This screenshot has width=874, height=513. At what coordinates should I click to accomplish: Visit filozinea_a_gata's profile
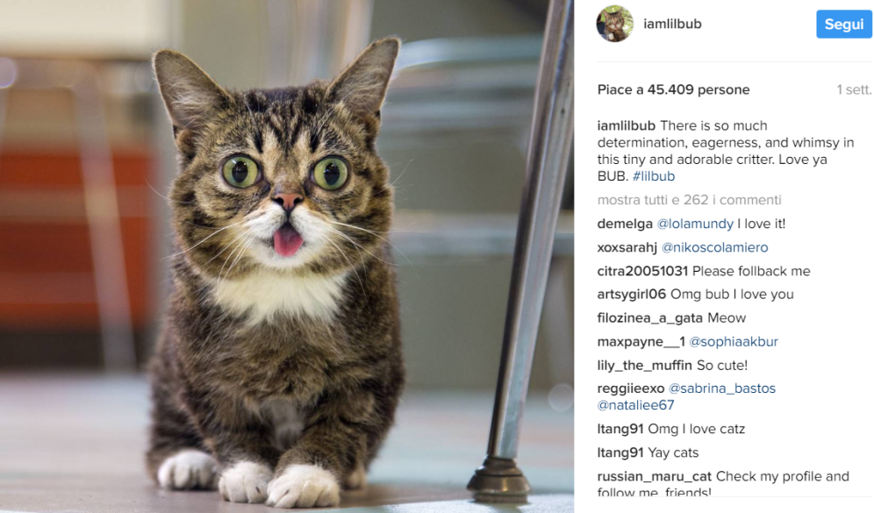point(650,318)
